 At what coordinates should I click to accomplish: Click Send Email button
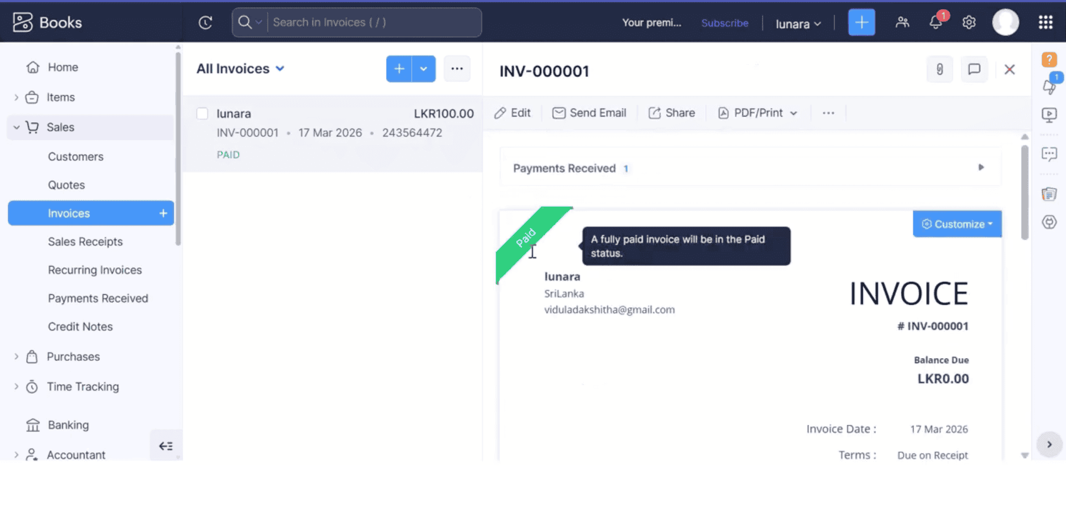589,113
